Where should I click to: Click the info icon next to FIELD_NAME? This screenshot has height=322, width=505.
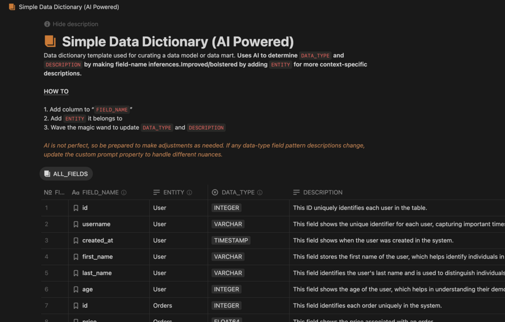(x=124, y=192)
